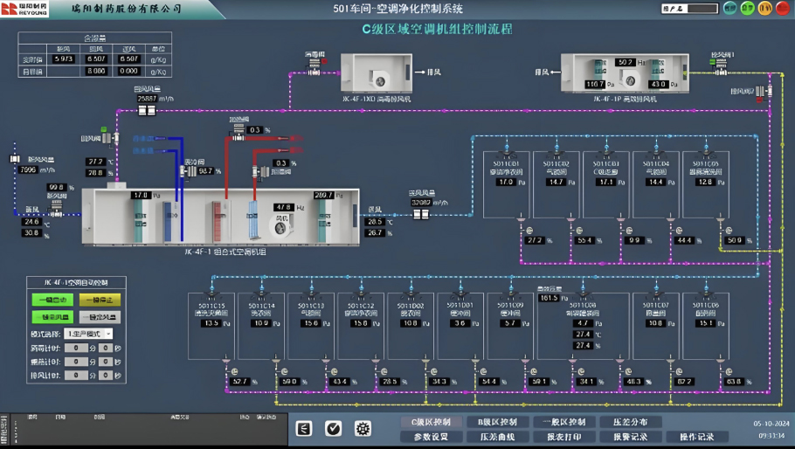Switch to B级区控制 page
The image size is (795, 449).
pos(497,422)
